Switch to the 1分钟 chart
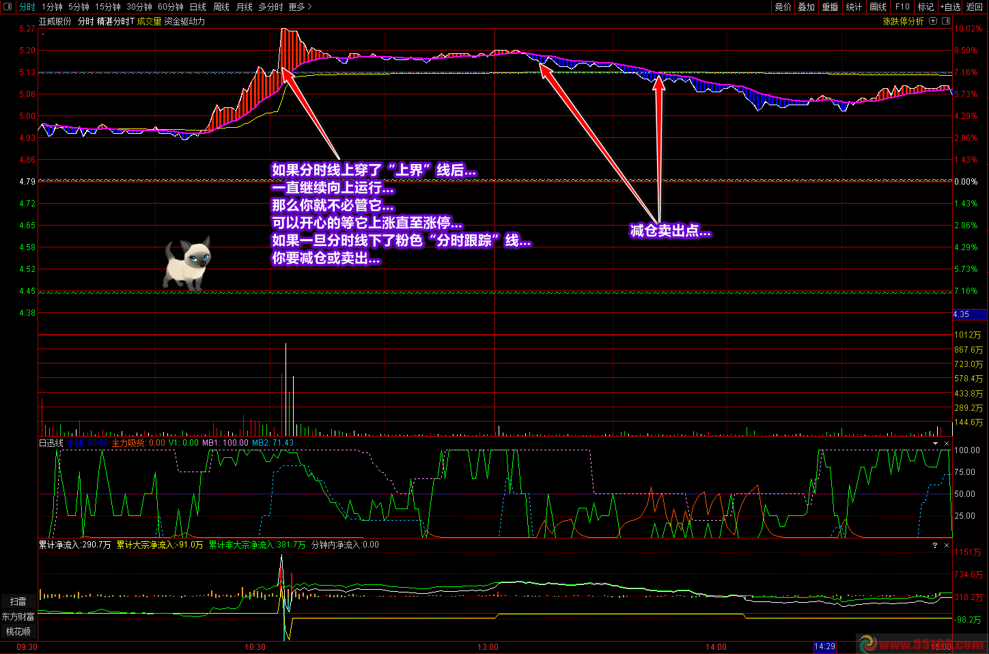989x654 pixels. click(x=52, y=7)
